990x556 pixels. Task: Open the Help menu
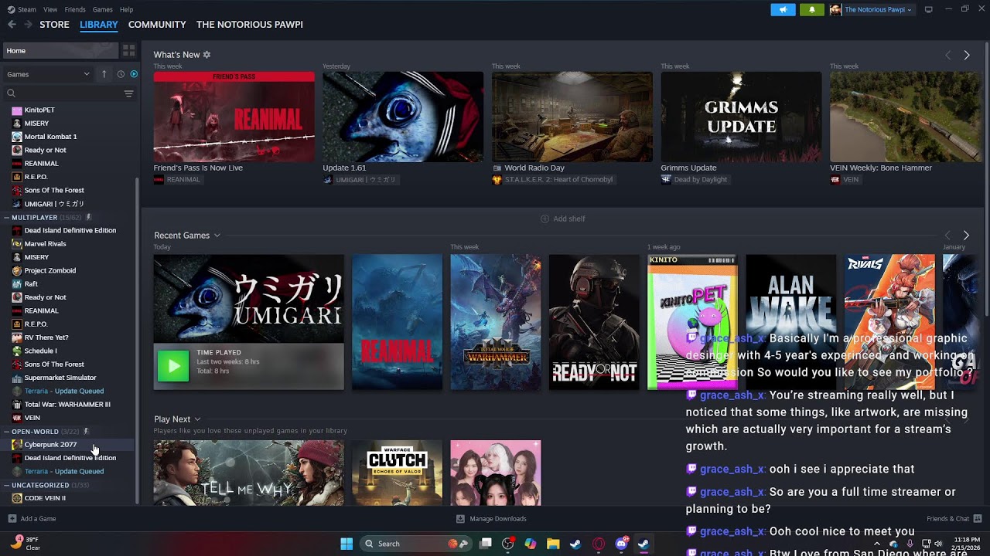pos(126,10)
